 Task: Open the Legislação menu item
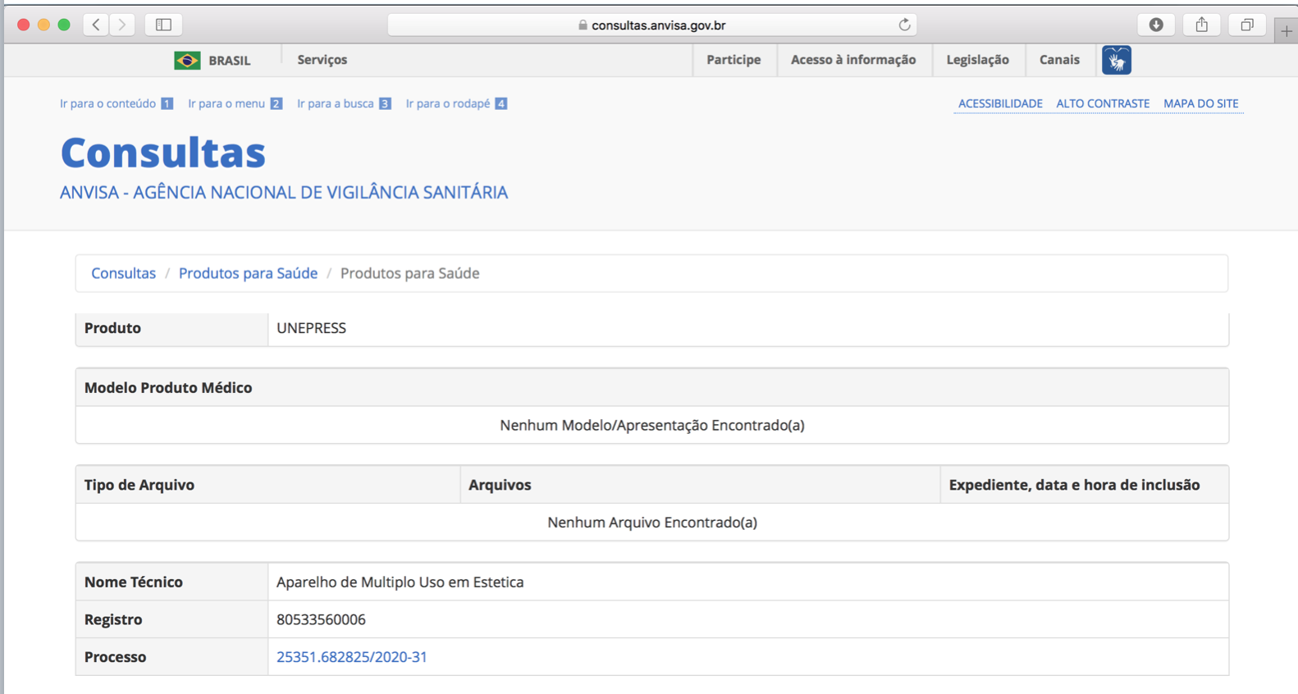pos(978,60)
